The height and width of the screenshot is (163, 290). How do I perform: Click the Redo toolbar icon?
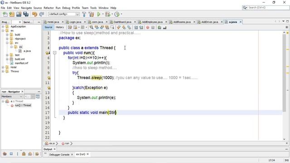[x=42, y=14]
